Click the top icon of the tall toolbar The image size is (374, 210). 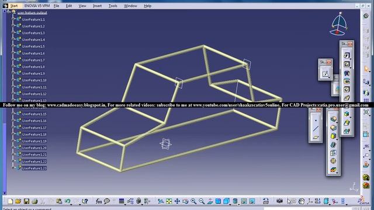pos(347,55)
